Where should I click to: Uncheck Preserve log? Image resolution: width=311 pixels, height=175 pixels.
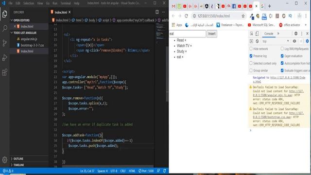click(251, 56)
